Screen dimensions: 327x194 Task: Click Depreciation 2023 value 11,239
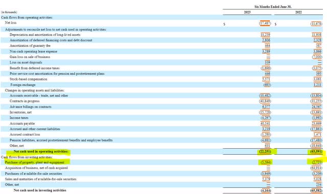coord(265,35)
